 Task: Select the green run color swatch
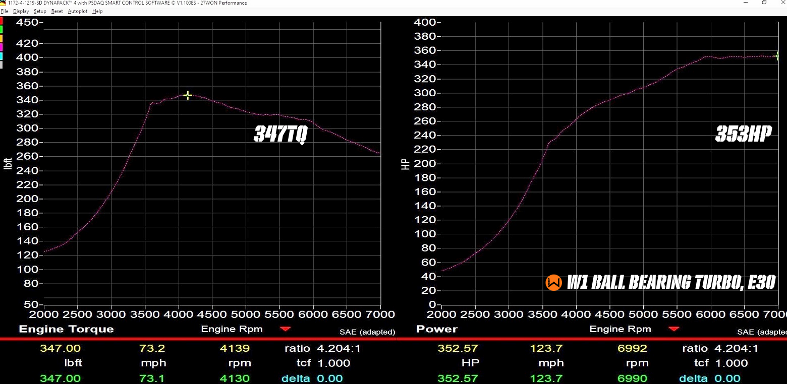coord(2,30)
